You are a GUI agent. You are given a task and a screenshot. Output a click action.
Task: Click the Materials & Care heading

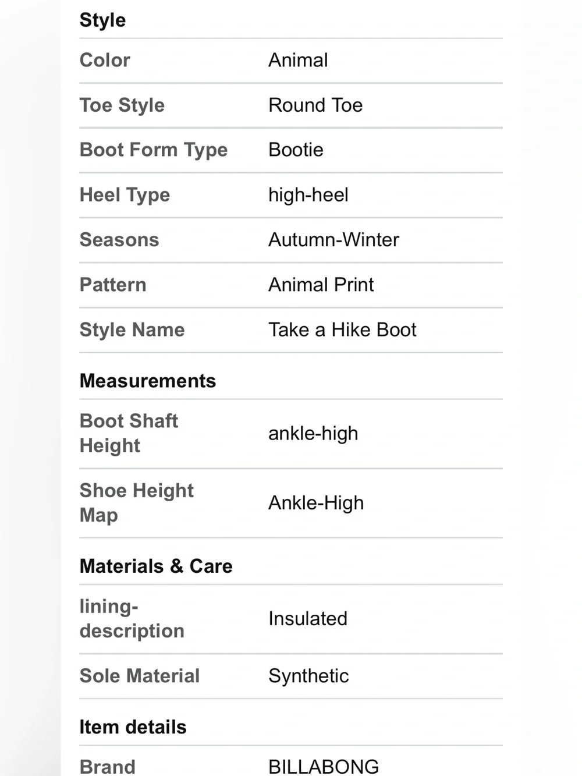point(156,566)
